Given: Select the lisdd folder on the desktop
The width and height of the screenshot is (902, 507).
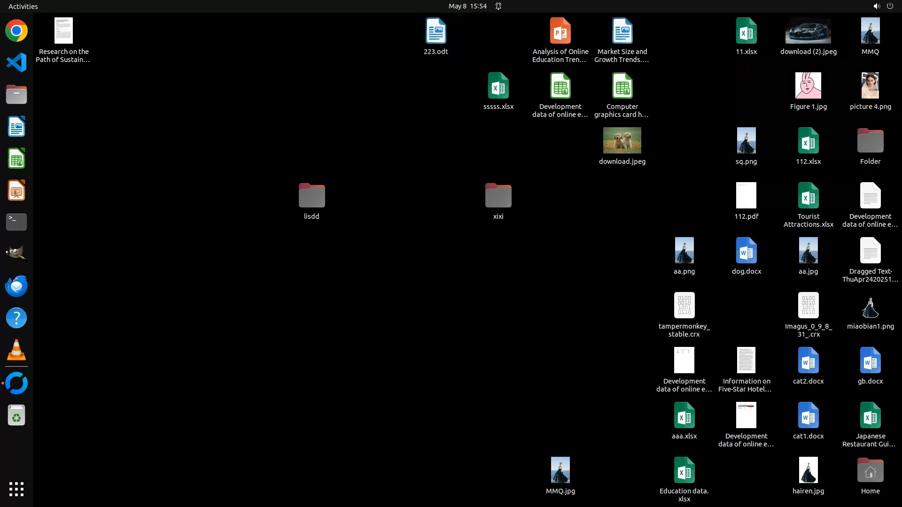Looking at the screenshot, I should (x=311, y=196).
